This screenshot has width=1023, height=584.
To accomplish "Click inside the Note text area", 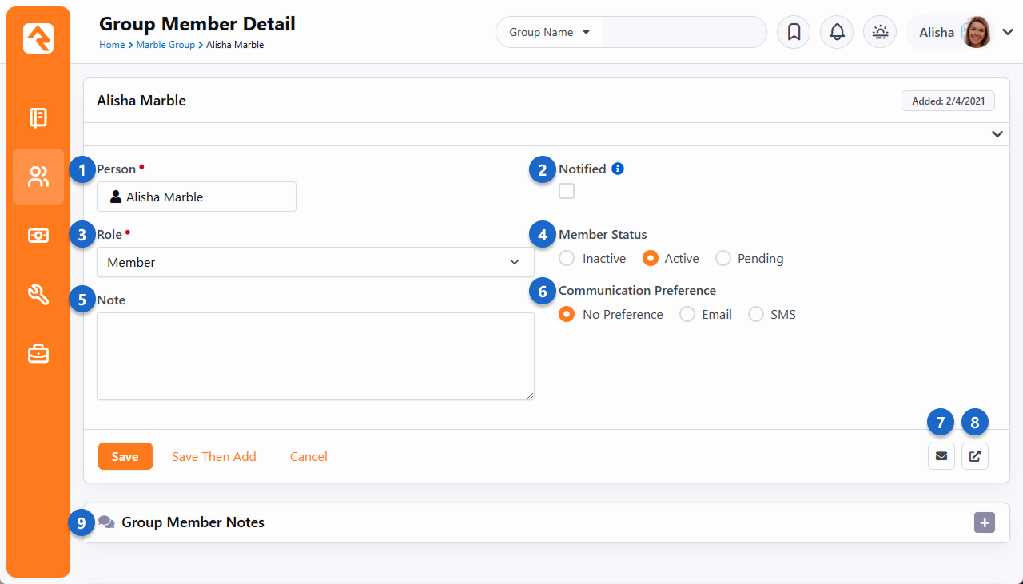I will tap(315, 356).
